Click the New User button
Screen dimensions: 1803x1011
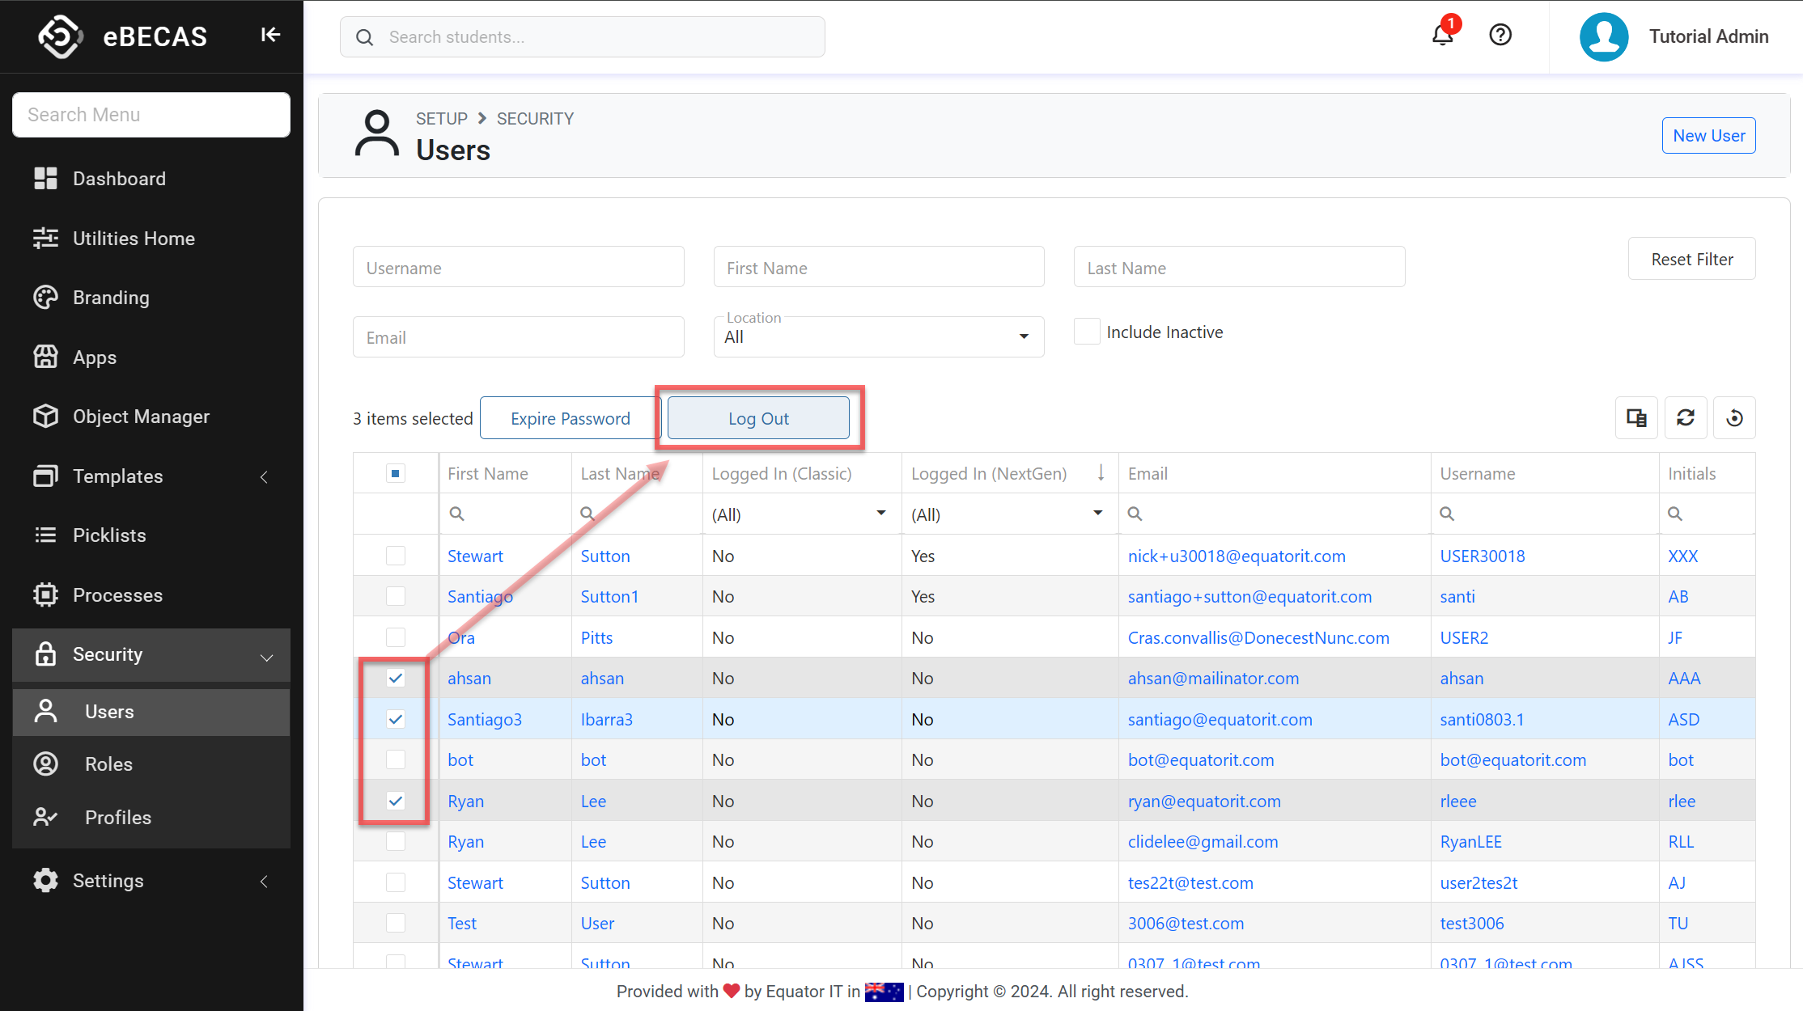(x=1708, y=136)
